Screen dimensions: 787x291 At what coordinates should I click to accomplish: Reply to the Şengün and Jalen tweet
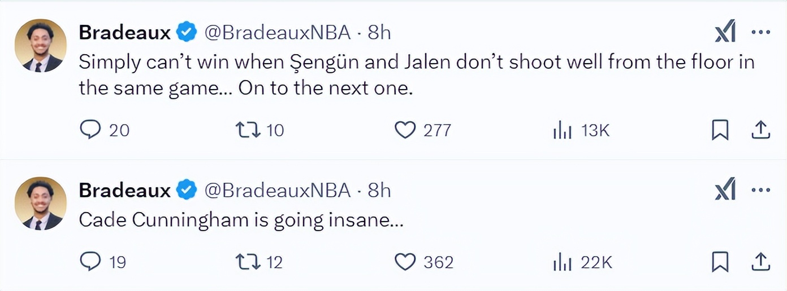coord(90,130)
